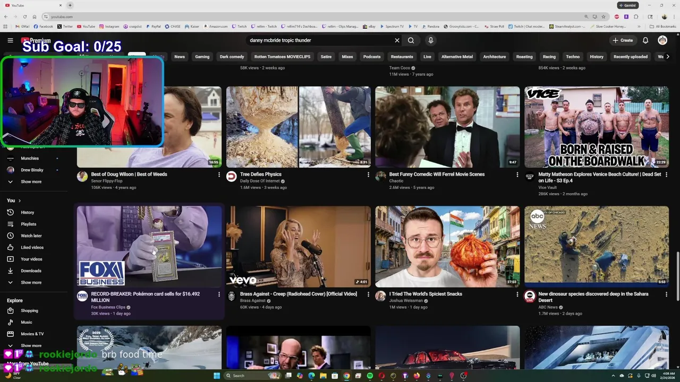Open the YouTube hamburger guide menu

[10, 40]
